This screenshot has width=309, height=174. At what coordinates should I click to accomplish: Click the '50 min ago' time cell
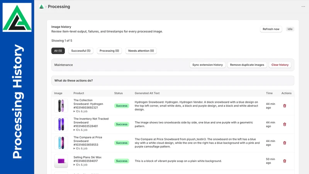point(270,161)
